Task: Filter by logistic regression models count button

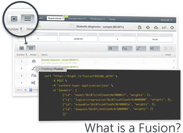Action: [141, 49]
